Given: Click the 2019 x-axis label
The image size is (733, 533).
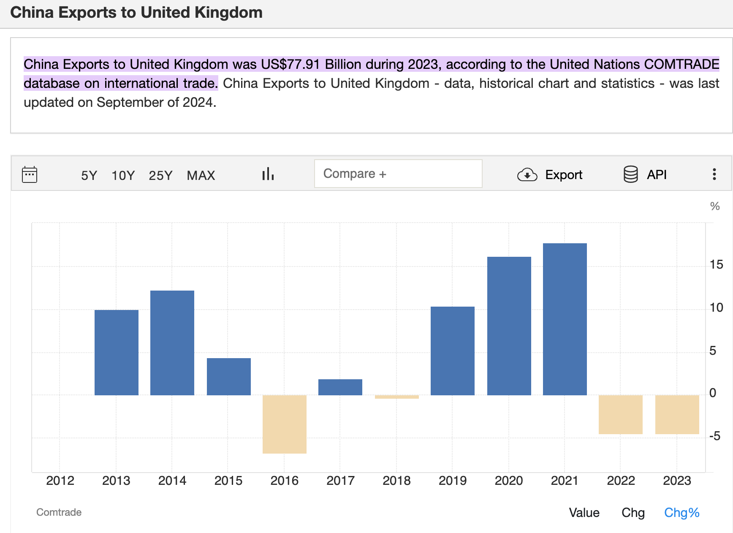Looking at the screenshot, I should 453,481.
